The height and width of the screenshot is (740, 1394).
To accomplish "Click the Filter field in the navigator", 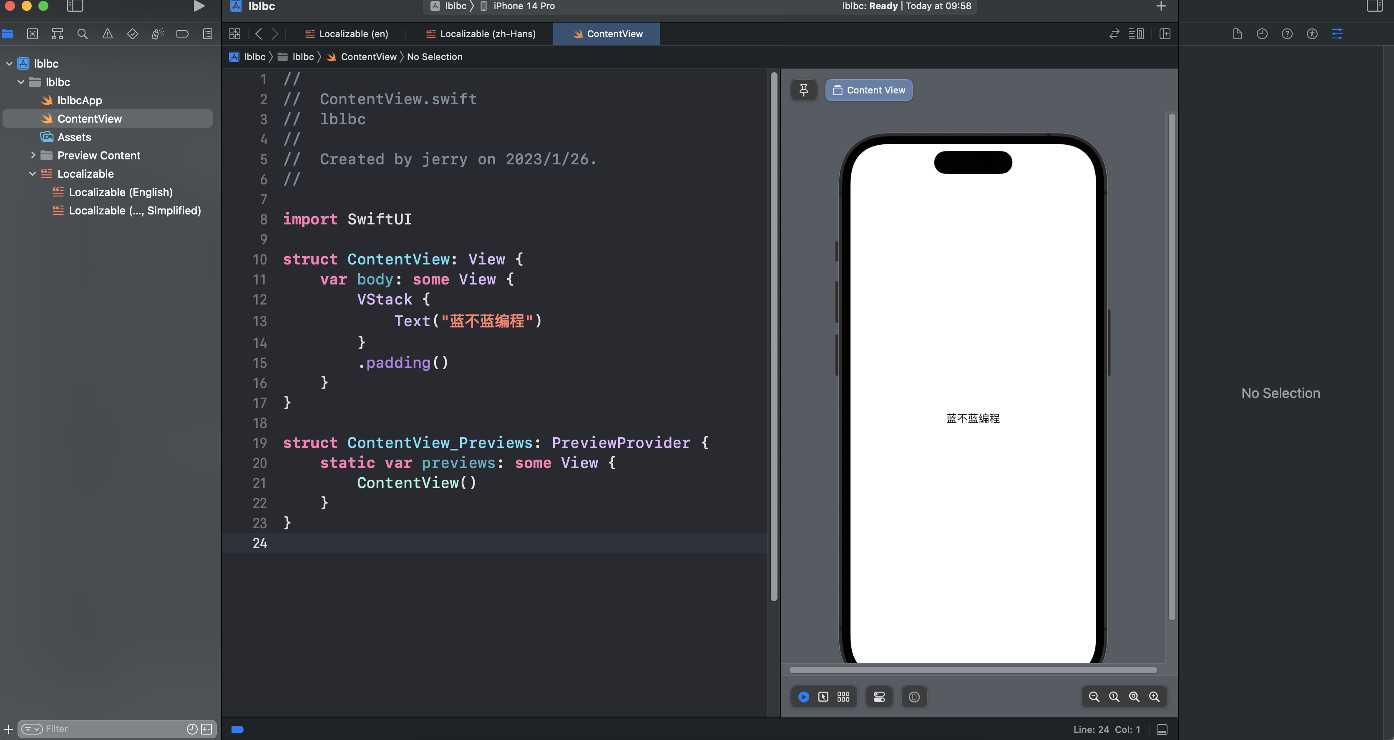I will pyautogui.click(x=56, y=729).
